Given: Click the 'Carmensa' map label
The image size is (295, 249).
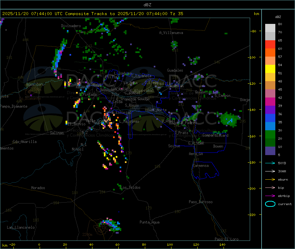Looking at the screenshot, I should [x=201, y=166].
